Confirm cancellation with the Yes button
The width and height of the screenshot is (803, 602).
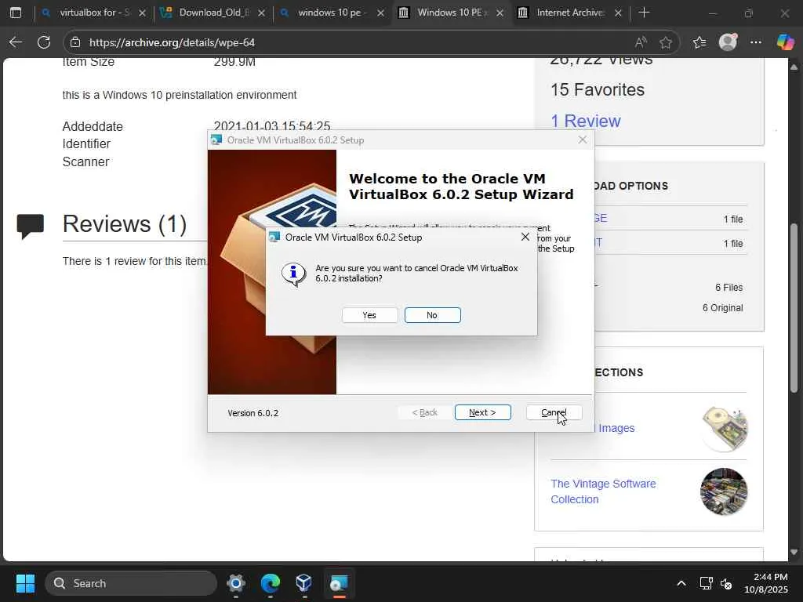pyautogui.click(x=370, y=315)
